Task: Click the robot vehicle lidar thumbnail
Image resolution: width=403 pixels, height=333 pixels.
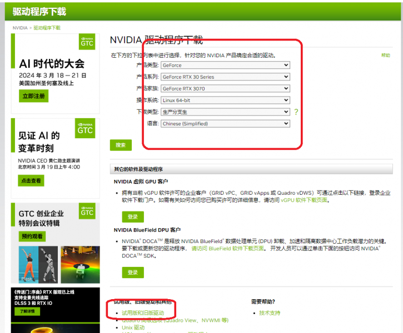Action: pyautogui.click(x=80, y=265)
